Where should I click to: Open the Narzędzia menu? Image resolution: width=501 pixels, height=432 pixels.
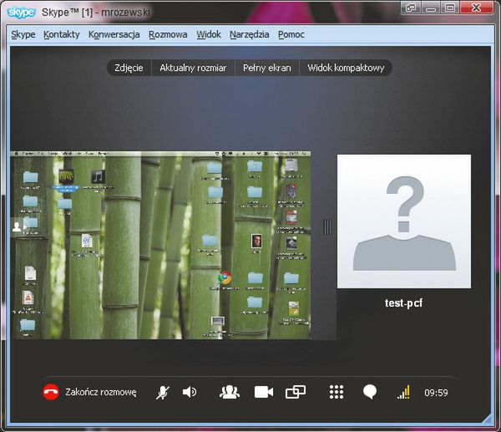[x=249, y=34]
